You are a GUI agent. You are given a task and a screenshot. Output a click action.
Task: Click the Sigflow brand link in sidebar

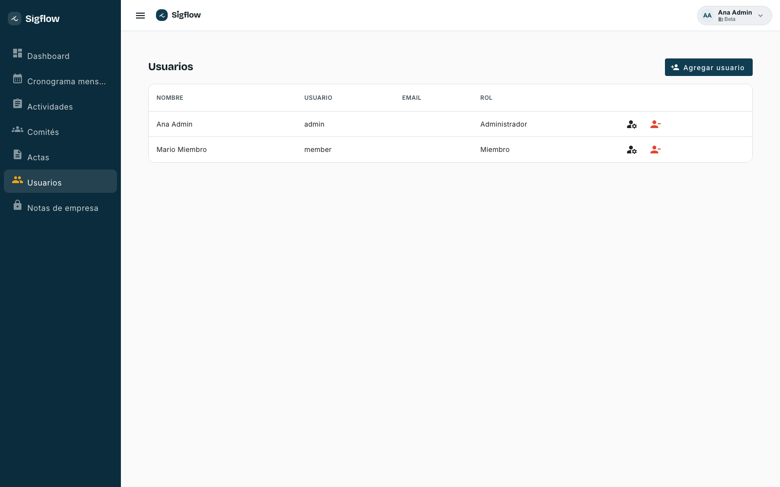[x=34, y=19]
